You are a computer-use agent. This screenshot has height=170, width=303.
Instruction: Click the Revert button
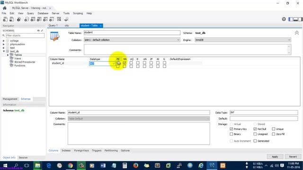click(x=293, y=157)
